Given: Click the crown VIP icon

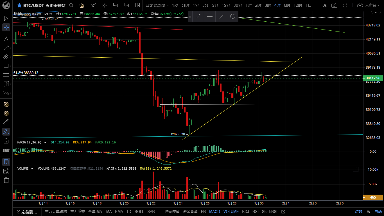Looking at the screenshot, I should [x=82, y=5].
